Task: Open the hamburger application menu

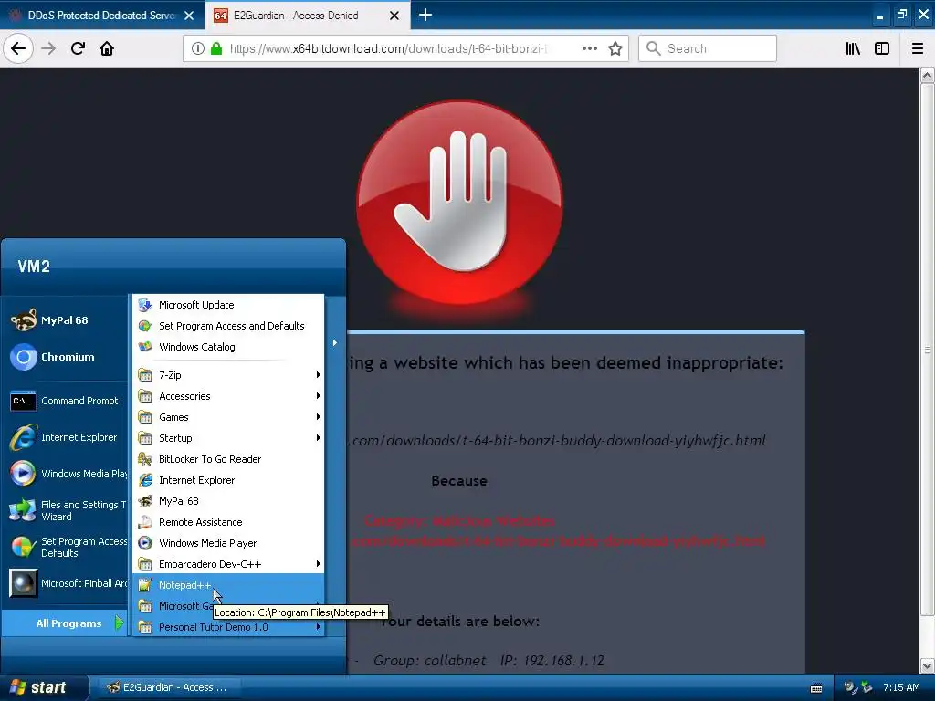Action: 918,49
